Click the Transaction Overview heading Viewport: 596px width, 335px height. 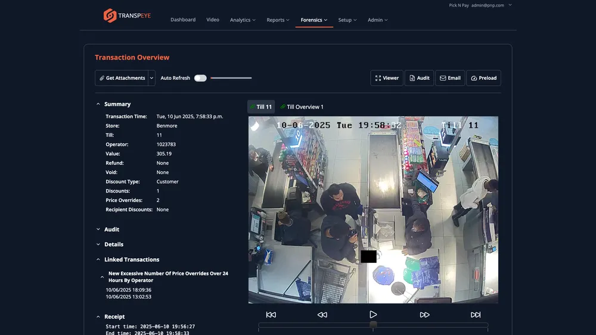click(x=132, y=57)
